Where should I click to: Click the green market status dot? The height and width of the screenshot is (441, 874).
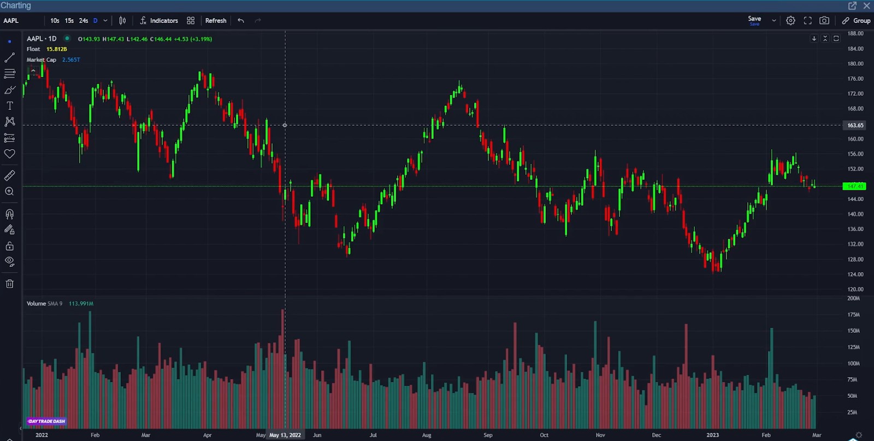(x=67, y=38)
